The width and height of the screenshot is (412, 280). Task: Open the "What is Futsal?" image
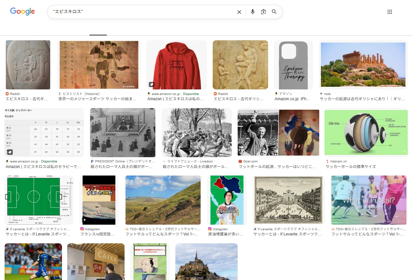tap(369, 200)
